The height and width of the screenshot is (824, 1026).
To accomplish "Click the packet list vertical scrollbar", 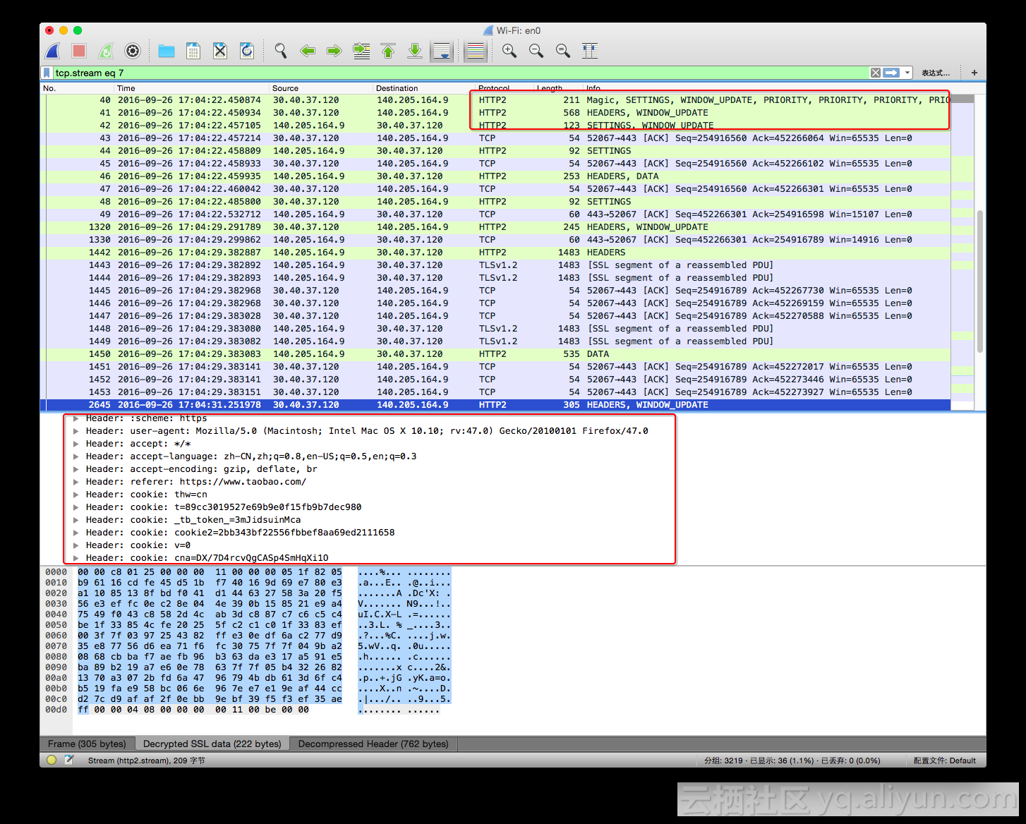I will pyautogui.click(x=980, y=282).
